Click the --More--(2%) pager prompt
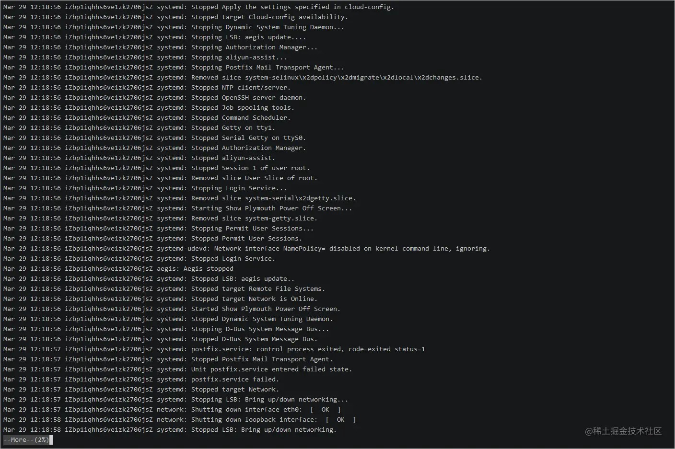675x449 pixels. (x=26, y=439)
